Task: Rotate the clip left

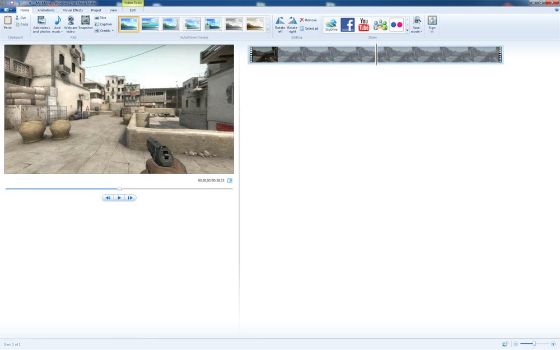Action: (279, 22)
